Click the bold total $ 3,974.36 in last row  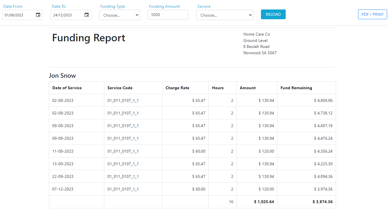[x=322, y=202]
